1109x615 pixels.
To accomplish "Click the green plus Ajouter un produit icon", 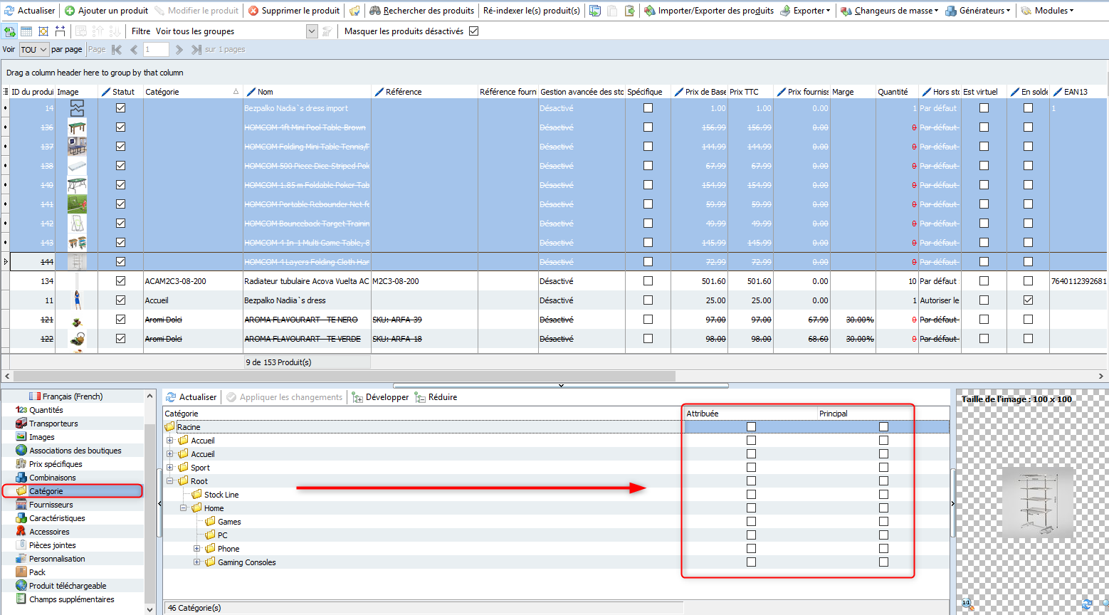I will pos(70,11).
